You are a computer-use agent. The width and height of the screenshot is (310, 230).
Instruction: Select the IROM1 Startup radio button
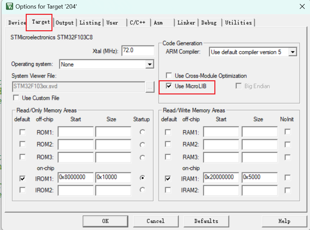click(142, 178)
